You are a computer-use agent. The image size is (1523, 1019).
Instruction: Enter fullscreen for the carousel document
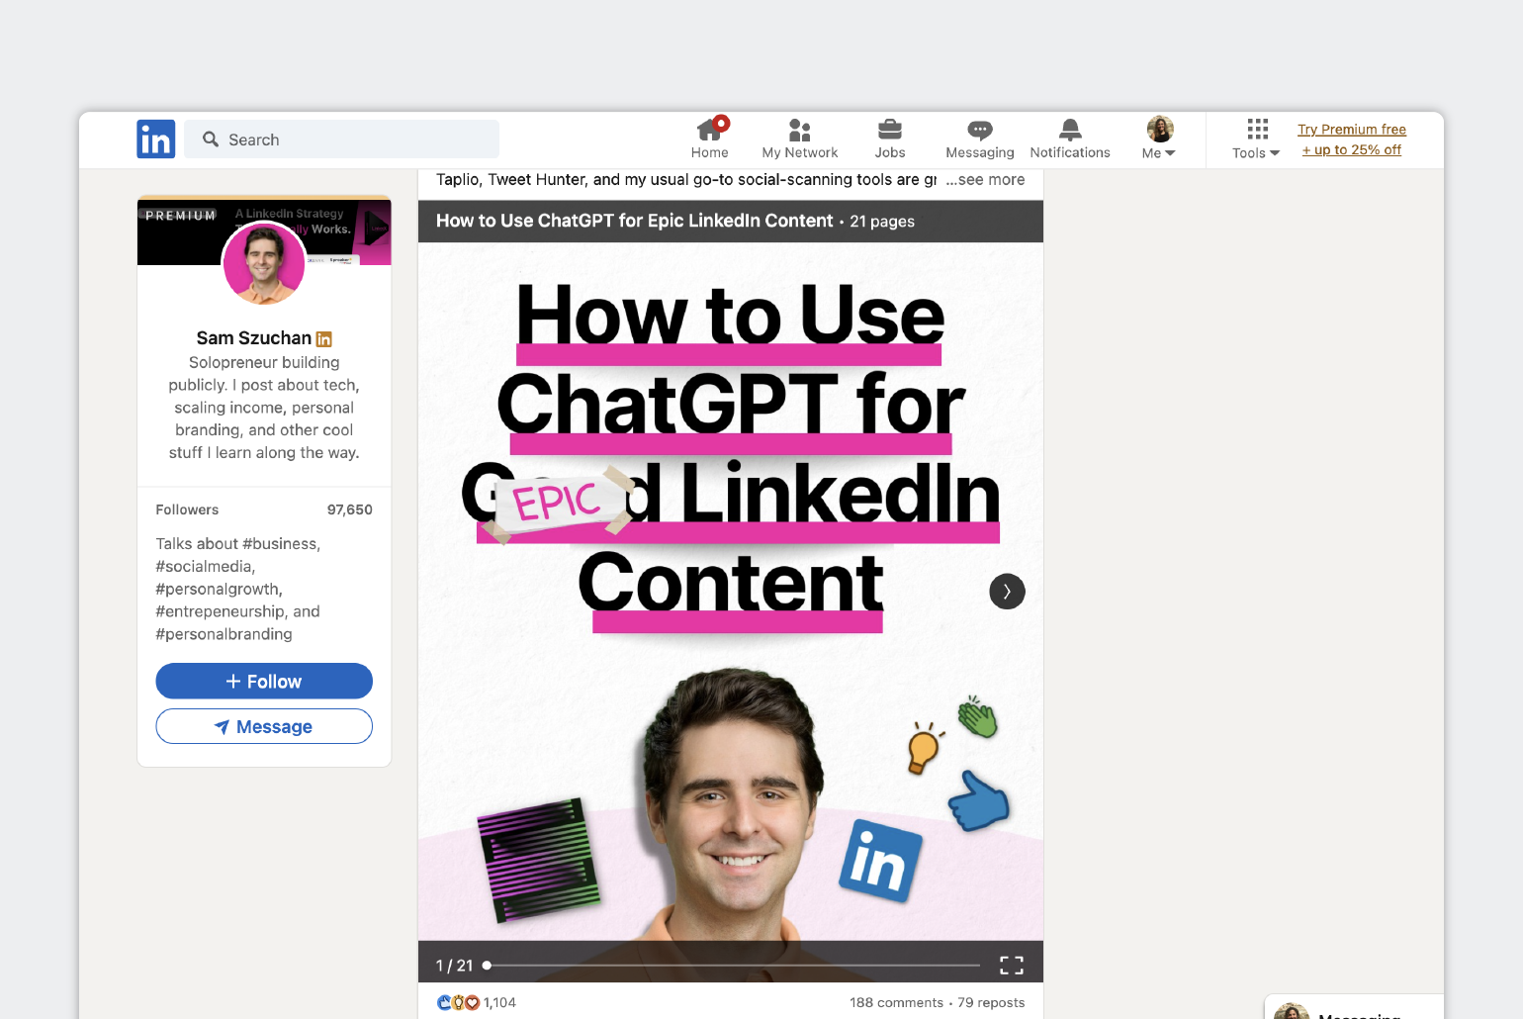tap(1012, 966)
